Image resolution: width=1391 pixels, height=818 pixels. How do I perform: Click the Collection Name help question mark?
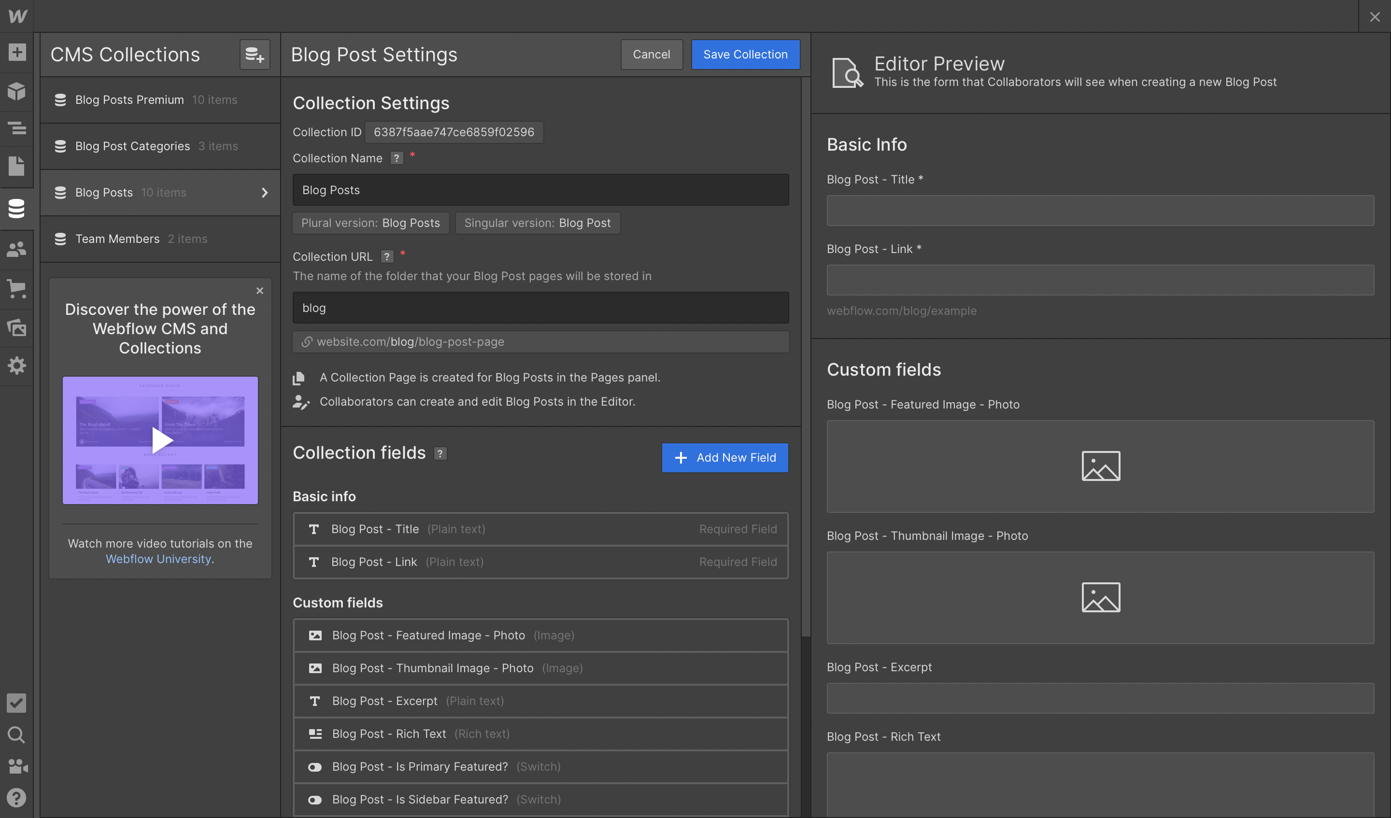(x=397, y=158)
